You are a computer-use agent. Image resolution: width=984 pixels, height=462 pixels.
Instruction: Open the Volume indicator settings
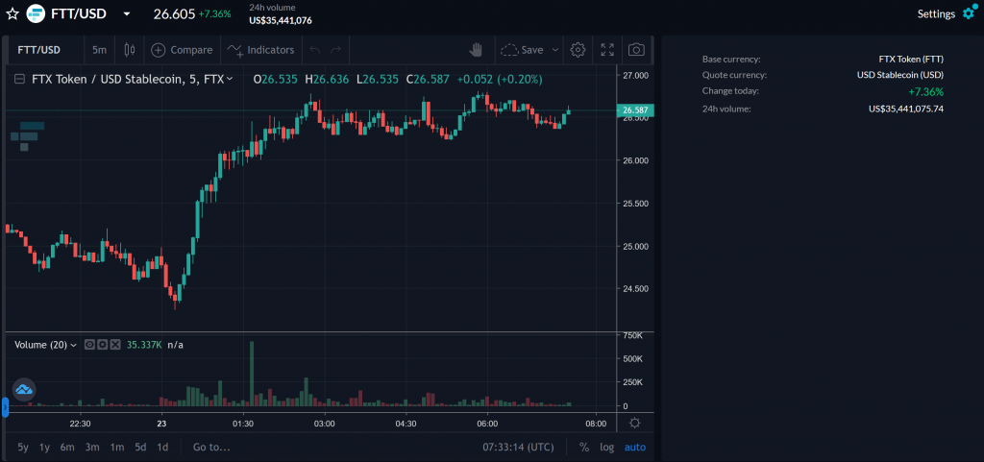point(102,344)
